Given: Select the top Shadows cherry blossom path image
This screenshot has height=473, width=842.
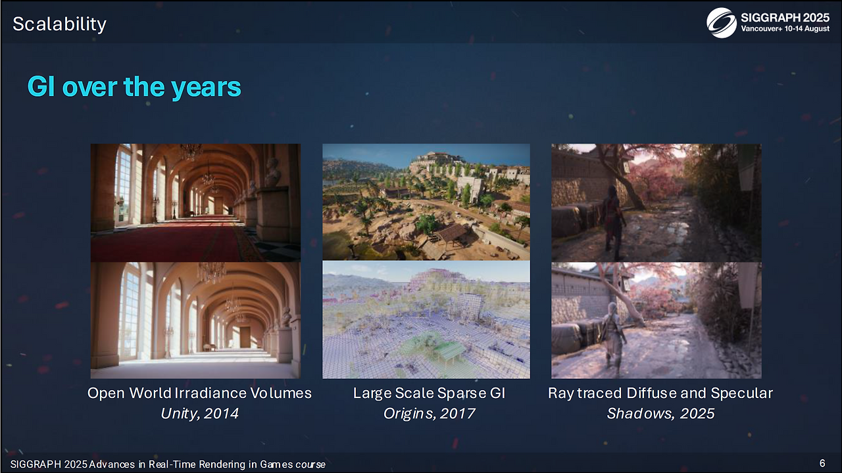Looking at the screenshot, I should pos(656,202).
